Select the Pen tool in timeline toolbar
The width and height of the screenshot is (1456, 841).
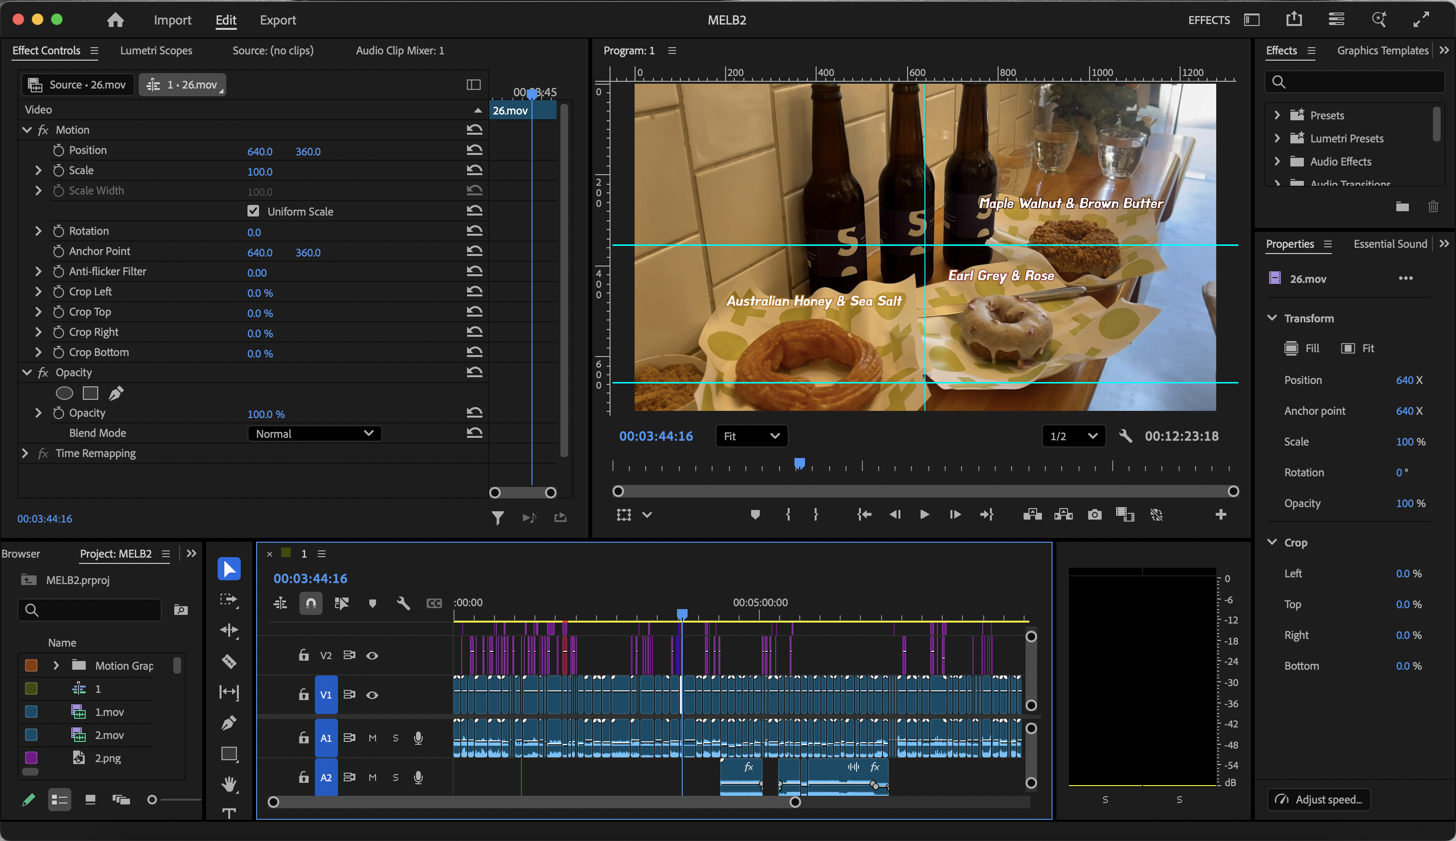tap(229, 723)
